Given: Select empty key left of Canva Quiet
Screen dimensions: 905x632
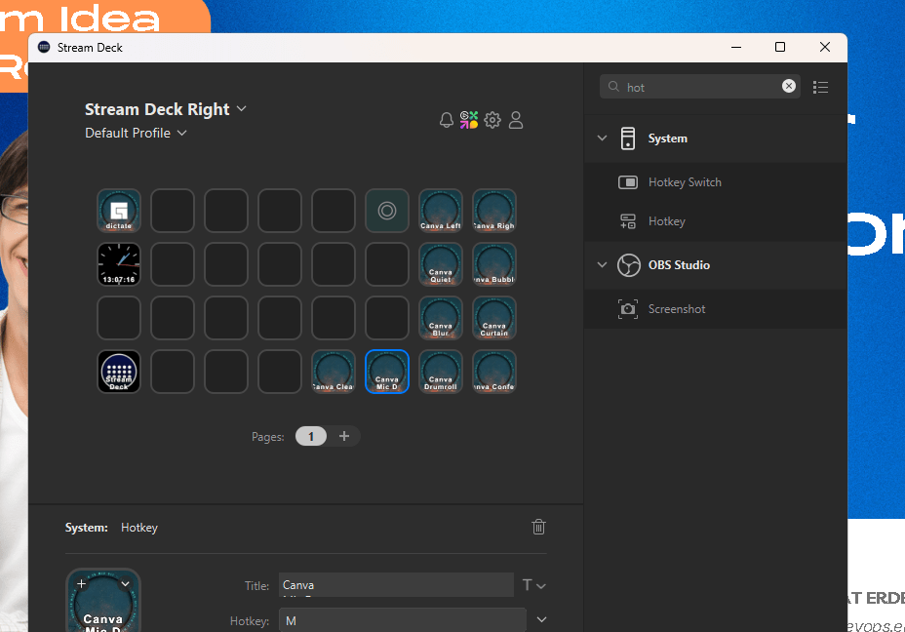Looking at the screenshot, I should coord(387,264).
